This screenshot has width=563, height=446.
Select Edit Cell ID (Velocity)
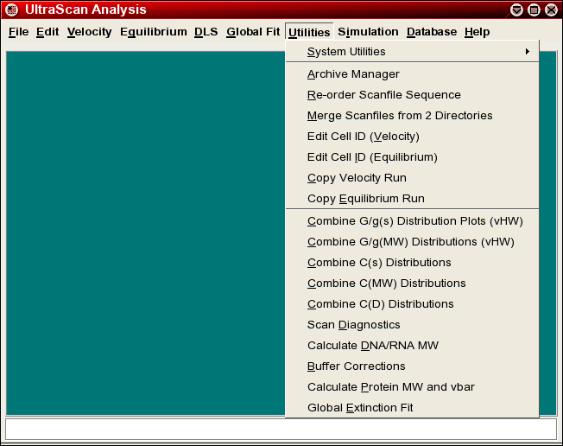pyautogui.click(x=363, y=137)
